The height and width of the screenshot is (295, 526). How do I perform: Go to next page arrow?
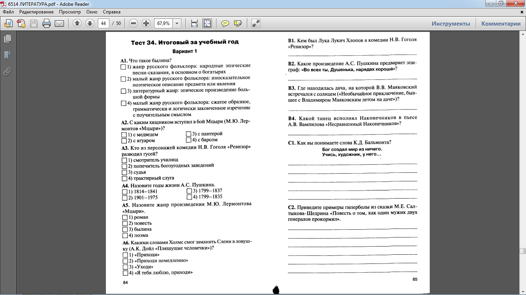point(90,23)
